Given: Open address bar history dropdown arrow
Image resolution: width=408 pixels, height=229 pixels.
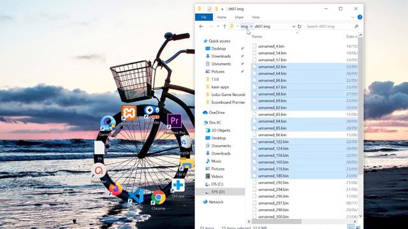Looking at the screenshot, I should pyautogui.click(x=293, y=27).
